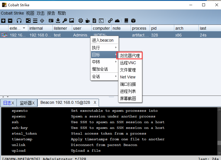Click the downloads arrow icon
The image size is (221, 160).
(58, 21)
